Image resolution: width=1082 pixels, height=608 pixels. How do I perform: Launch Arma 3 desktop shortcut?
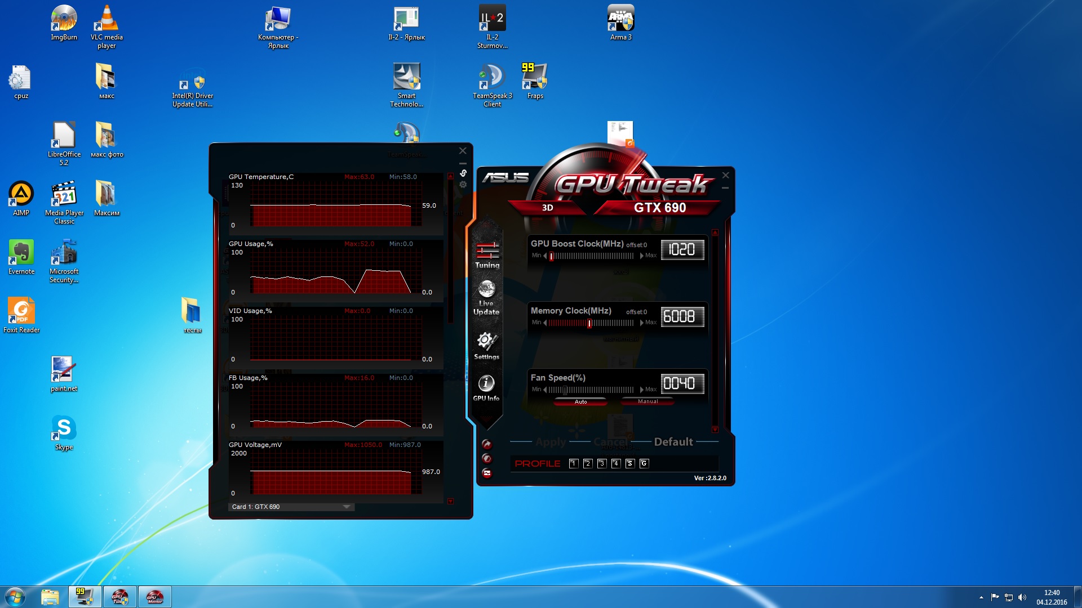tap(621, 23)
